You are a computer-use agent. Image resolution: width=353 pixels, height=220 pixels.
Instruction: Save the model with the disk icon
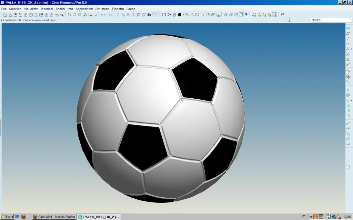tap(80, 15)
